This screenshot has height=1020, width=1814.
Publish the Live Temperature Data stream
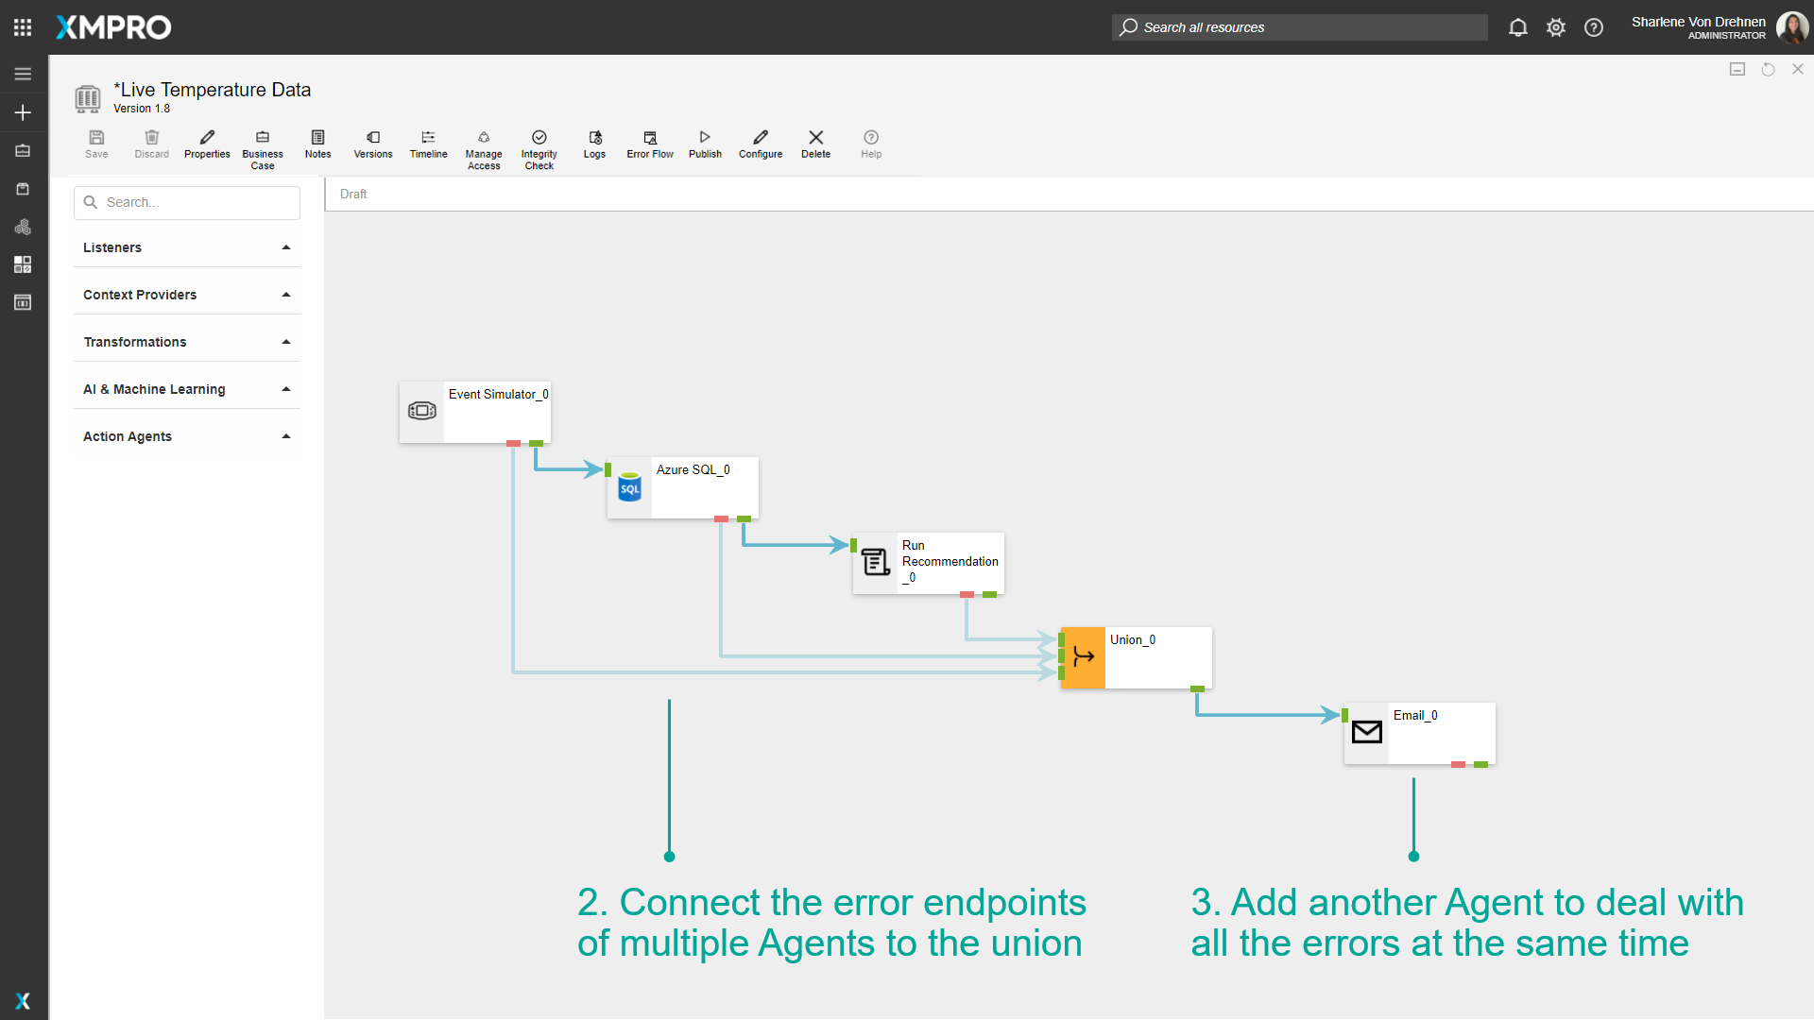click(704, 144)
